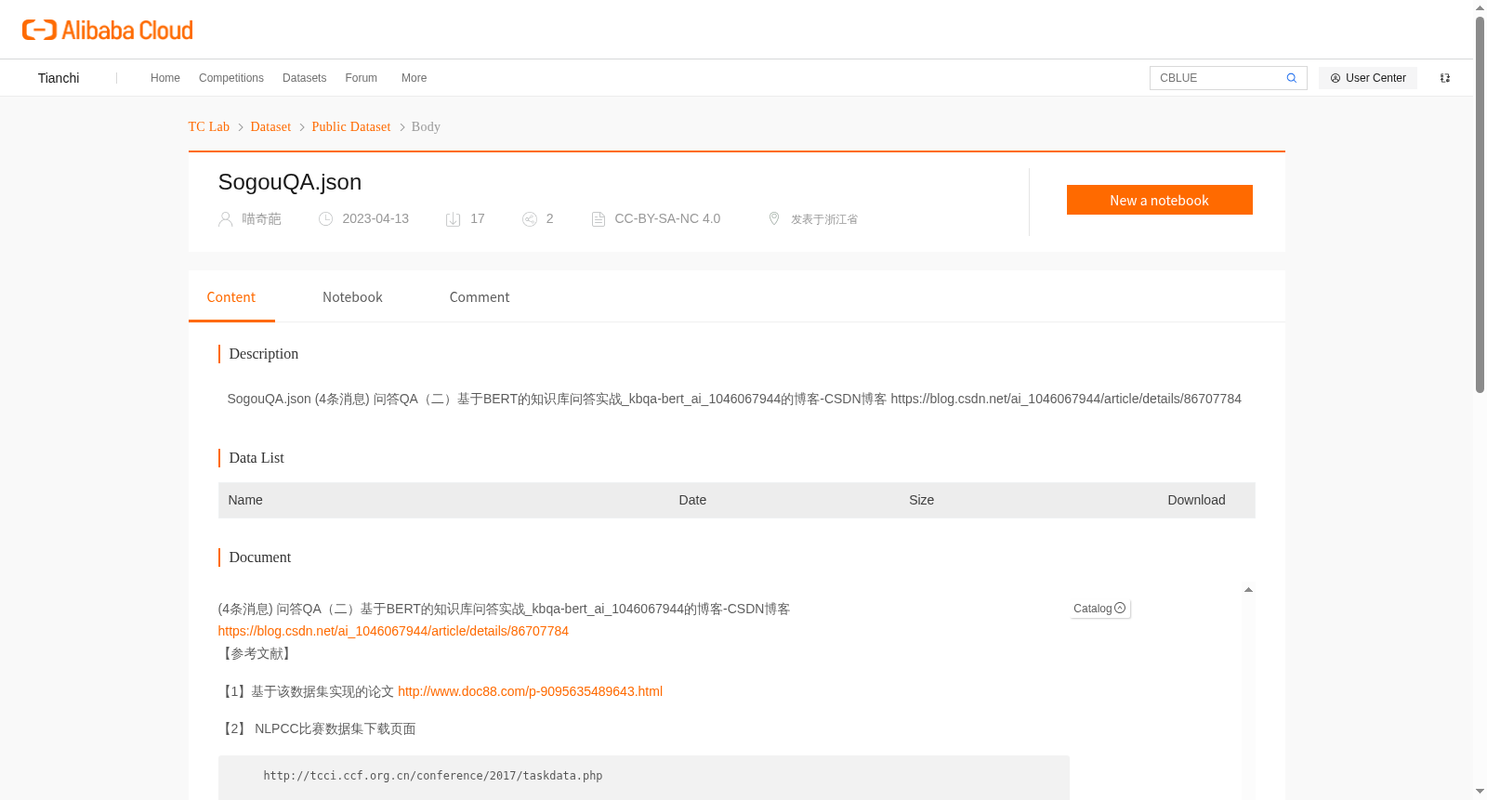Switch to the Notebook tab

click(x=352, y=297)
